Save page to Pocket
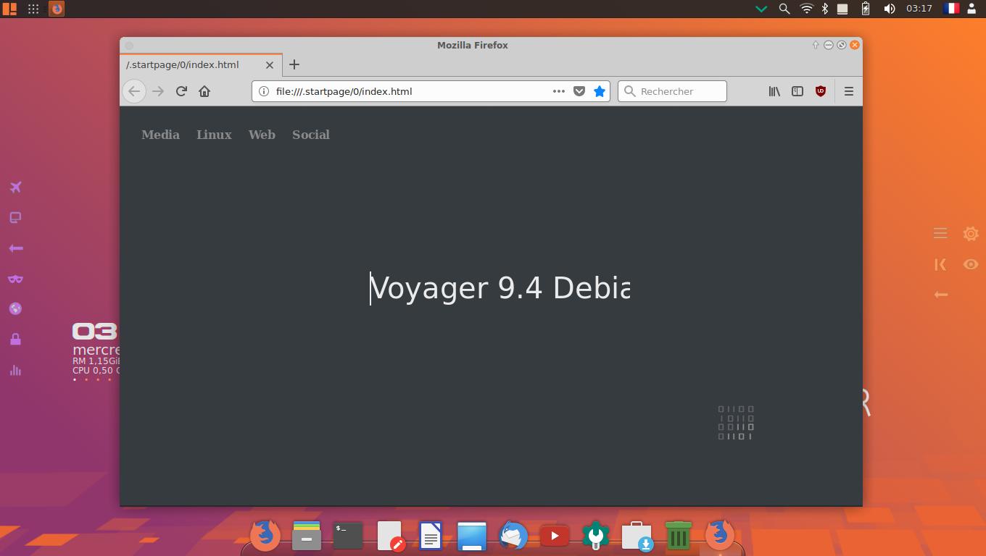 [x=579, y=91]
